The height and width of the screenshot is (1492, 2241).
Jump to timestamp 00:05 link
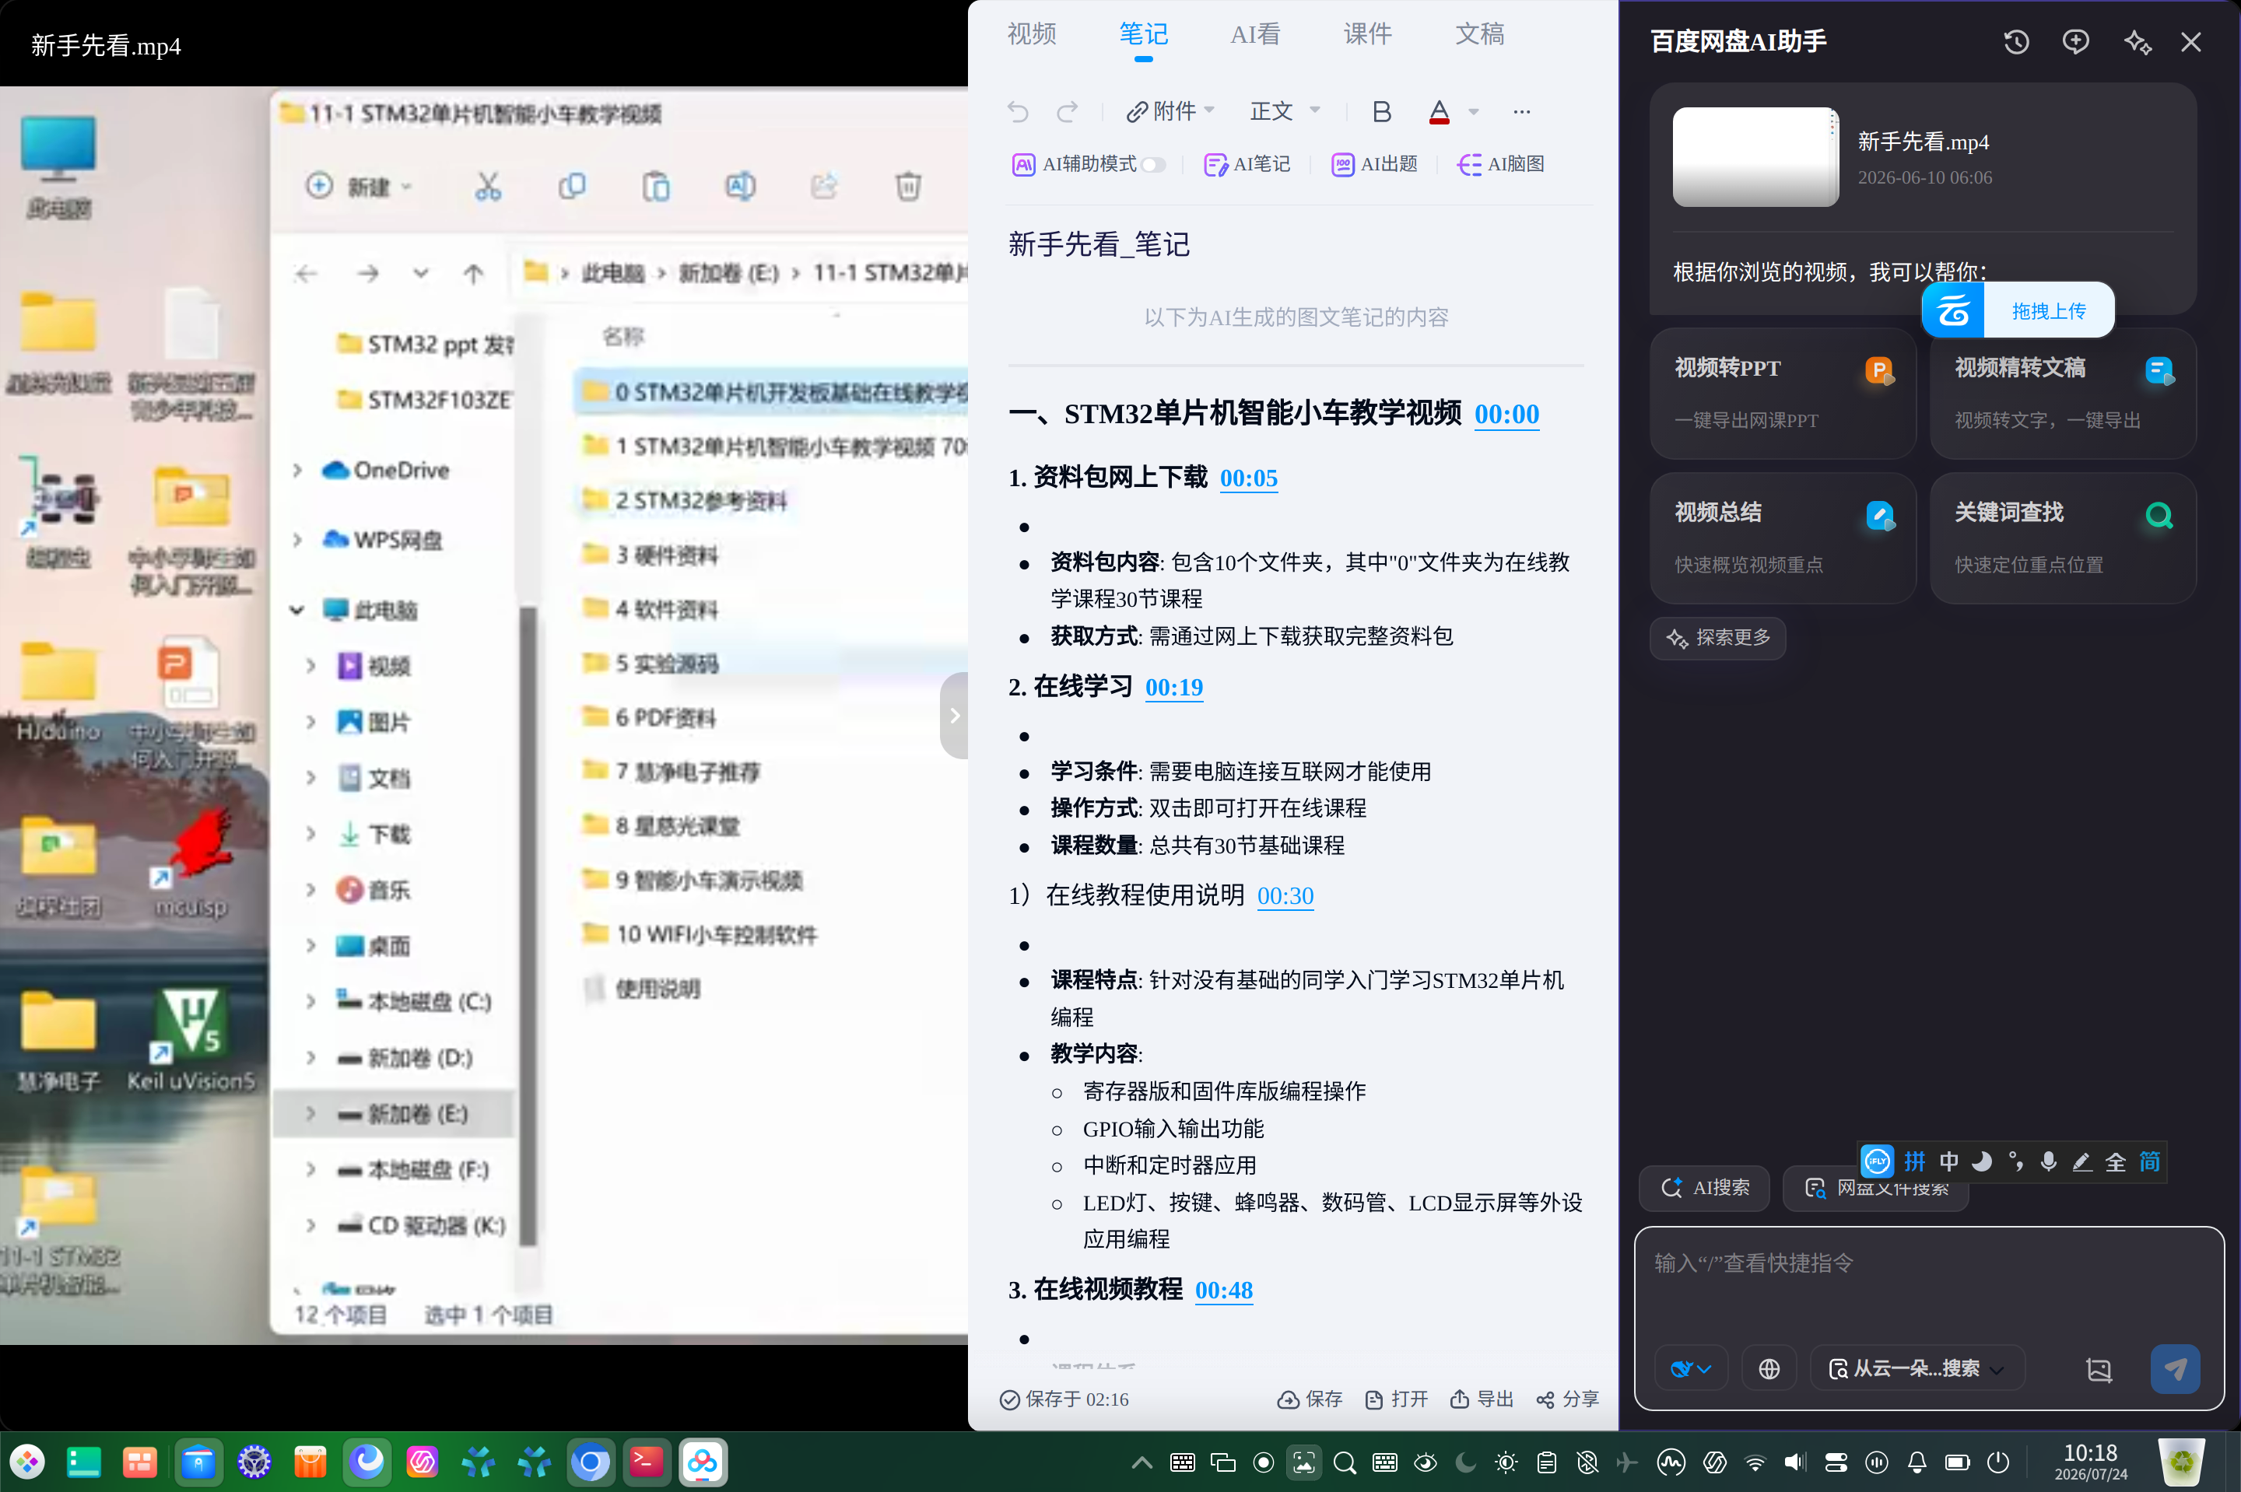click(x=1248, y=478)
